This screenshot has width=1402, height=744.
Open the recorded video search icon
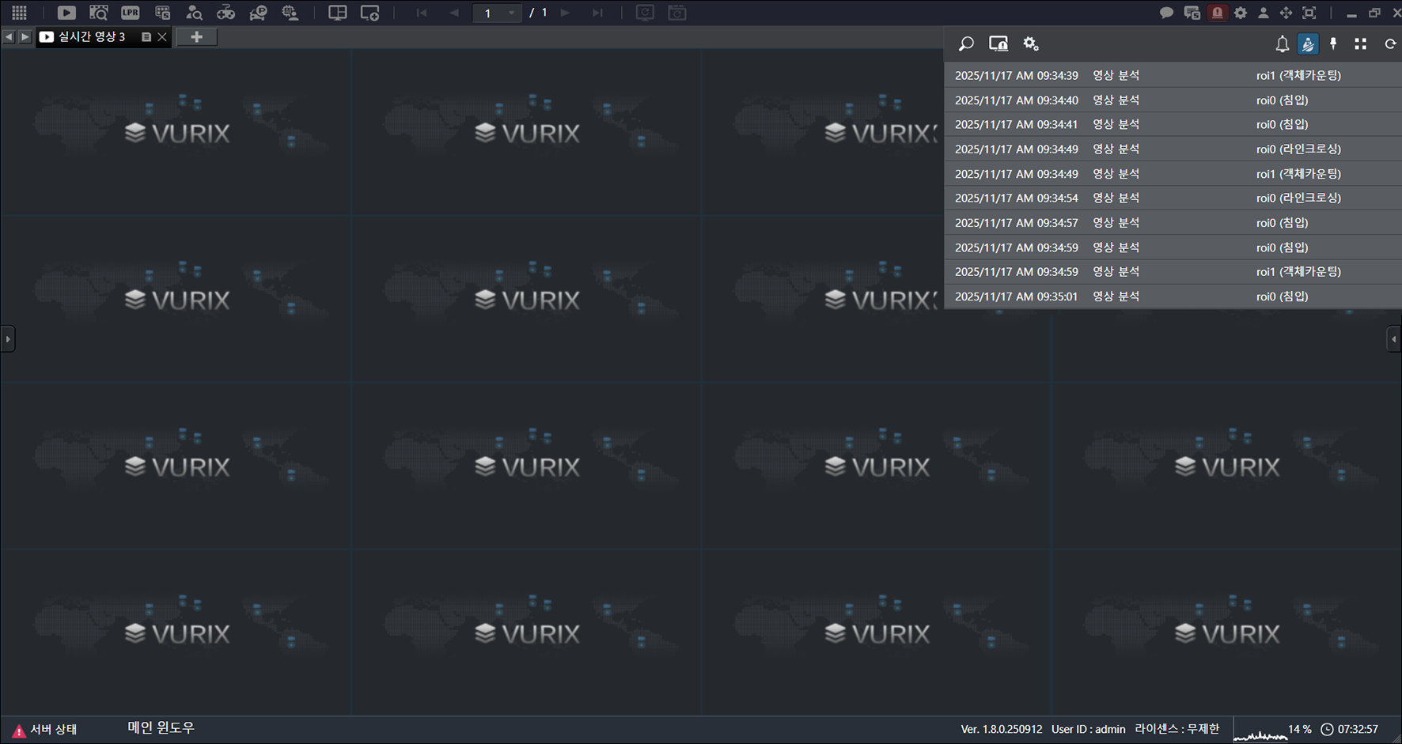[x=98, y=13]
